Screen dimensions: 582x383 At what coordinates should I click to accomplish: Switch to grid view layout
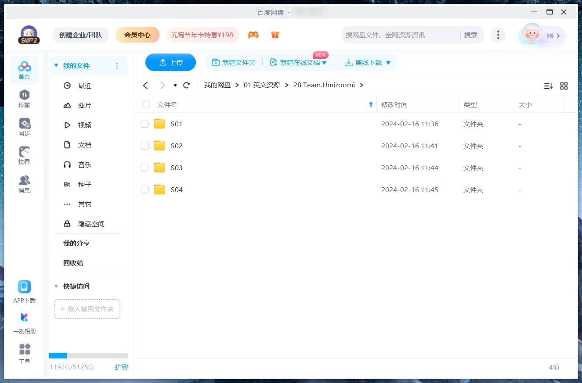coord(564,86)
